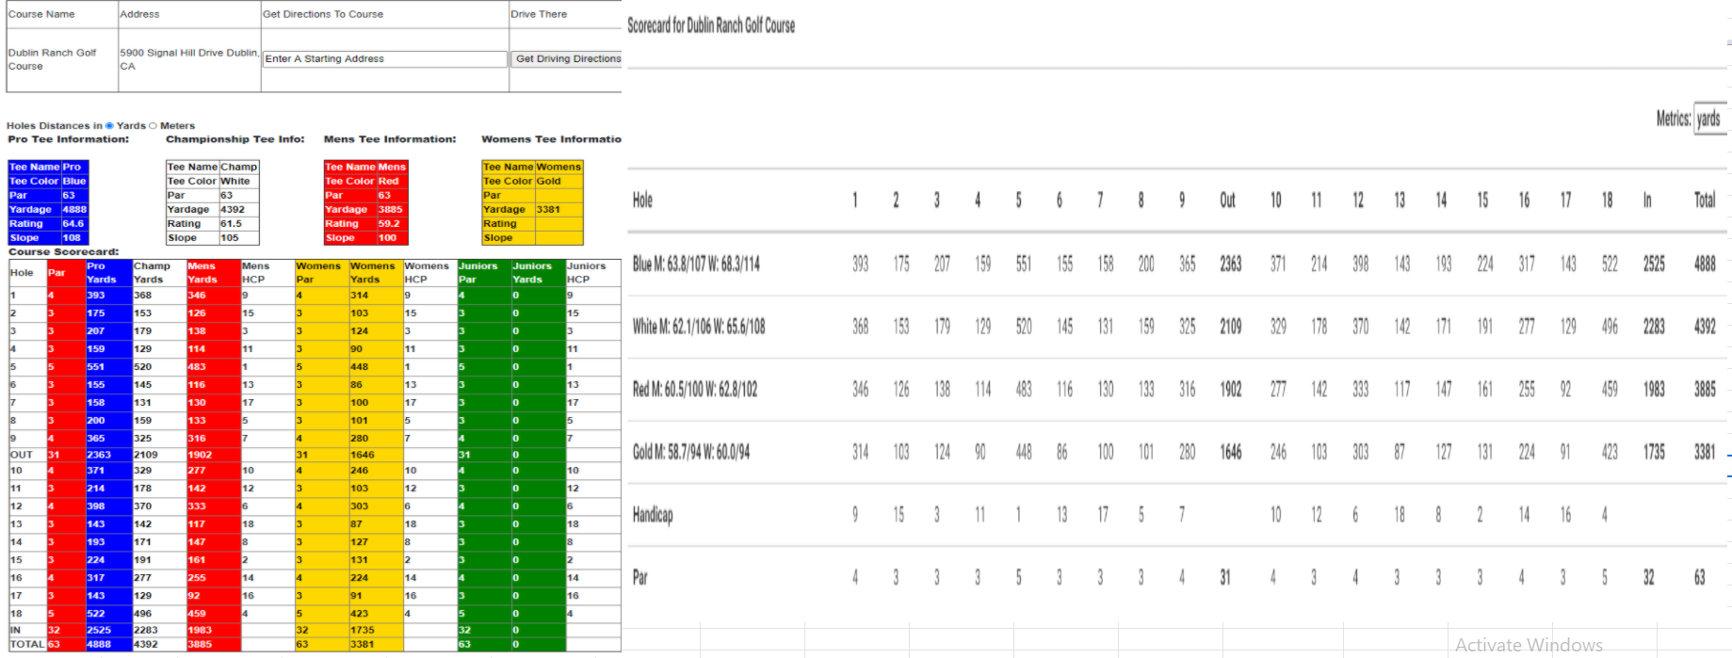Click the 'Champ Yards' column header
This screenshot has width=1732, height=658.
pyautogui.click(x=159, y=273)
